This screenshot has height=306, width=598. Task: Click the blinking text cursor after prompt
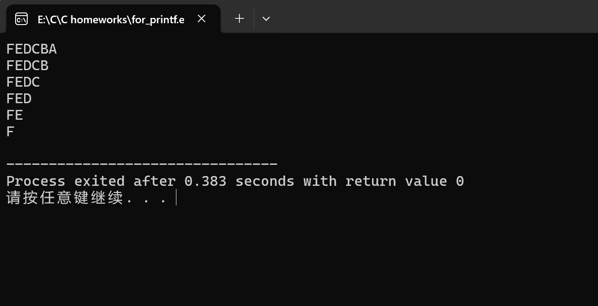click(x=176, y=197)
